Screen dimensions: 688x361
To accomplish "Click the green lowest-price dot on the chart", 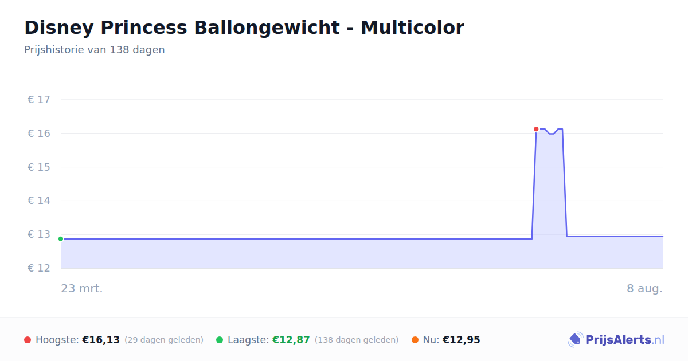I will (x=61, y=239).
